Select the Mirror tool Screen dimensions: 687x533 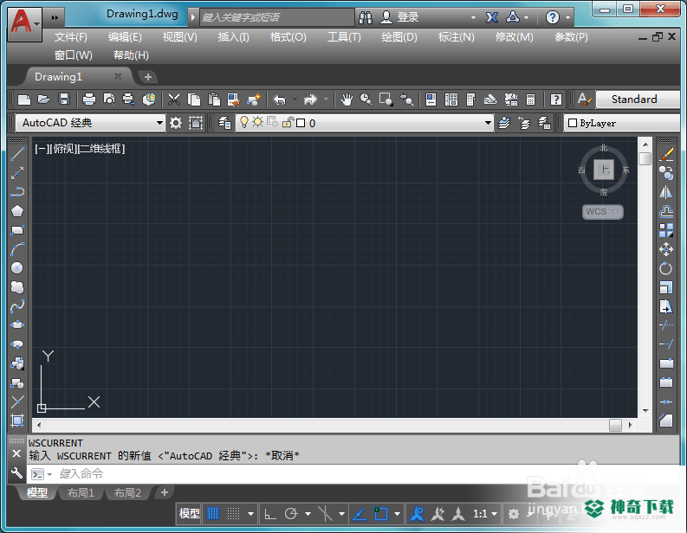pos(666,193)
